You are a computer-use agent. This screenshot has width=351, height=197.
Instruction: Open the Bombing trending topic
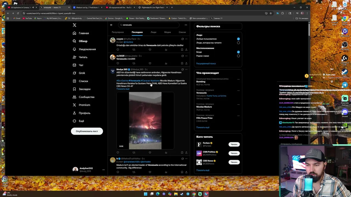pyautogui.click(x=201, y=82)
